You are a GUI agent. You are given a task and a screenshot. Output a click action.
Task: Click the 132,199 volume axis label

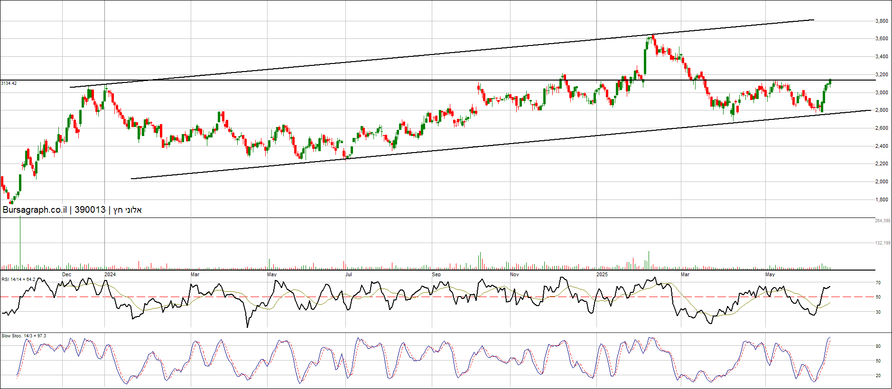pos(883,243)
